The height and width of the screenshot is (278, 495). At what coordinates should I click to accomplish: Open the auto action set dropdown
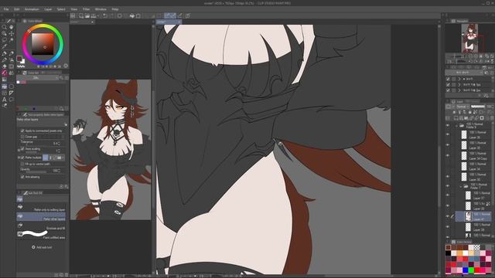463,73
